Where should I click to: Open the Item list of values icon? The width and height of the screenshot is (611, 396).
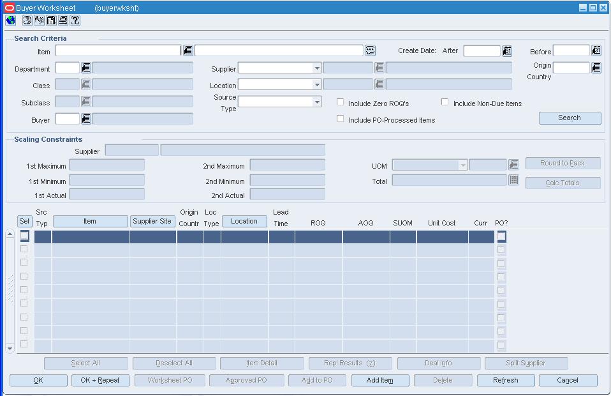pyautogui.click(x=188, y=50)
